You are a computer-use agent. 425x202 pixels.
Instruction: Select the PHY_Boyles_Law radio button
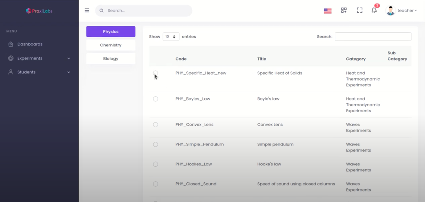pos(155,99)
